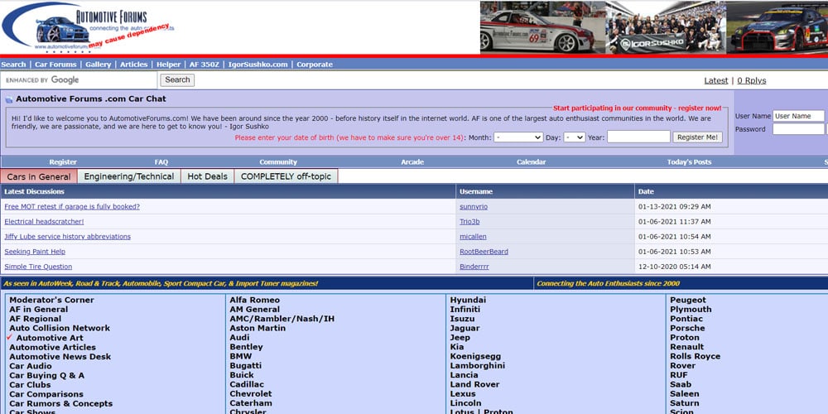The height and width of the screenshot is (414, 828).
Task: Open the Month dropdown for date of birth
Action: pyautogui.click(x=518, y=137)
